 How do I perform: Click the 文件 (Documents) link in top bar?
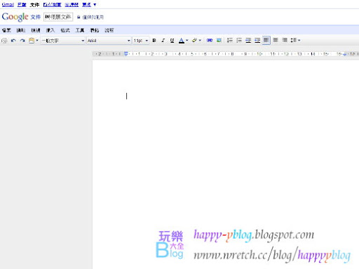tap(34, 5)
